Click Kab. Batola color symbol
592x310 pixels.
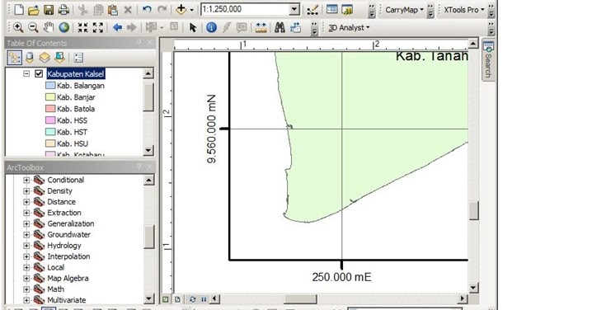click(50, 109)
